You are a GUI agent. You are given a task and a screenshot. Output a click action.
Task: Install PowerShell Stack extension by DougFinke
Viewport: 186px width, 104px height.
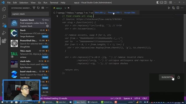tap(45, 47)
